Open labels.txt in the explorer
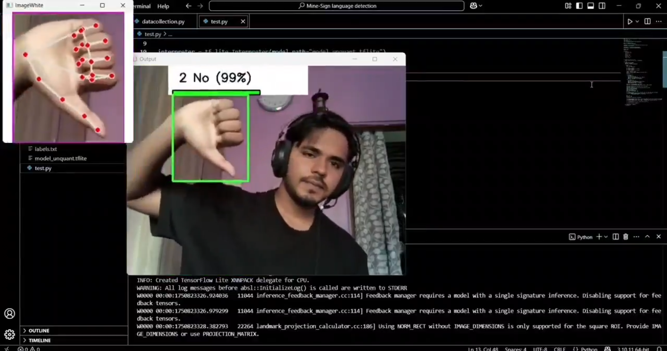667x351 pixels. [46, 149]
